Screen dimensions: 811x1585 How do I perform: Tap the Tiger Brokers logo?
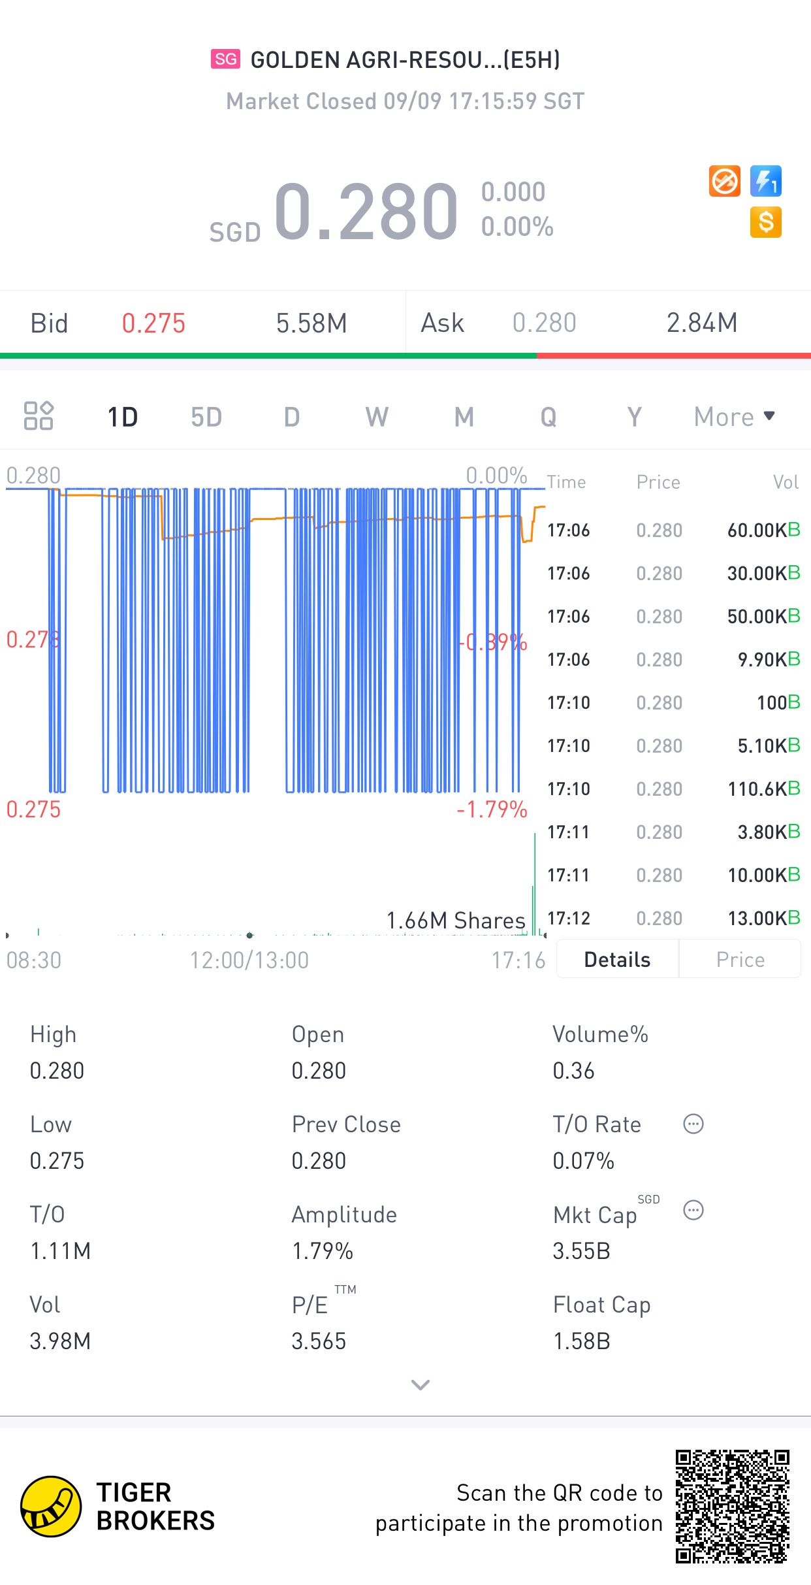[x=51, y=1507]
